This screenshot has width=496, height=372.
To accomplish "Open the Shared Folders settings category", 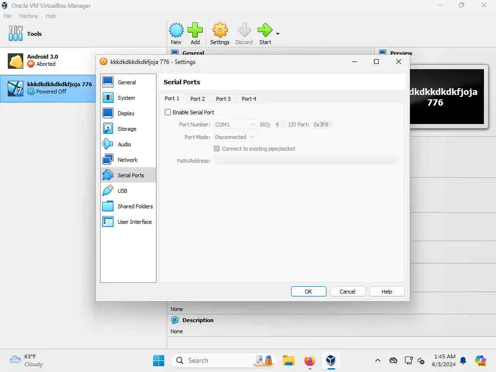I will 128,206.
